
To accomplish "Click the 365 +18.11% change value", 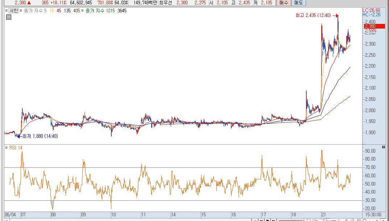I will tap(54, 3).
